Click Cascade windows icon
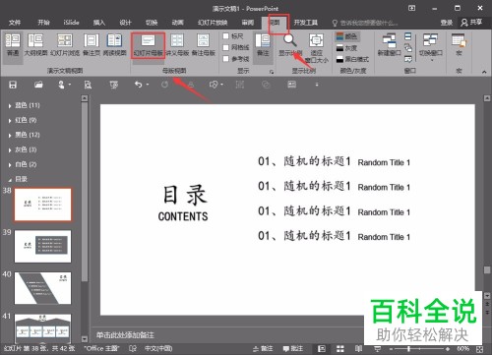 pyautogui.click(x=408, y=47)
